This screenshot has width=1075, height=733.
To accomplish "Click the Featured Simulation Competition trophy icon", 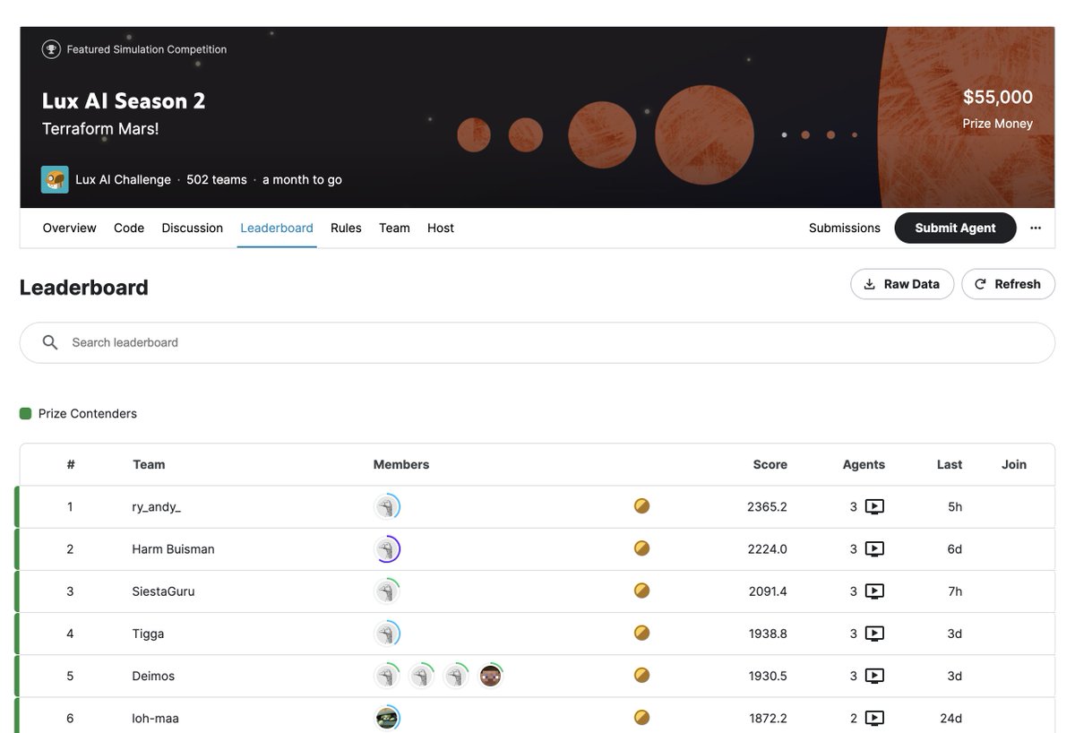I will pyautogui.click(x=51, y=49).
